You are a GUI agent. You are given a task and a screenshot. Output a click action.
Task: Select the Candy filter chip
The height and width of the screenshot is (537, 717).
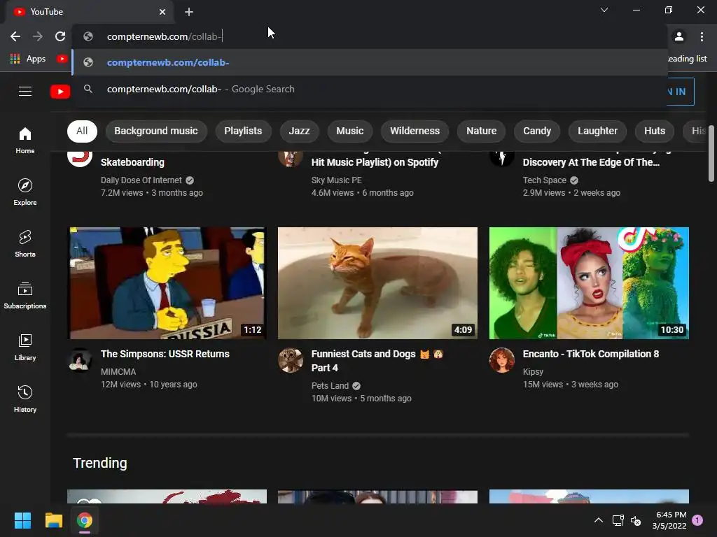coord(537,131)
